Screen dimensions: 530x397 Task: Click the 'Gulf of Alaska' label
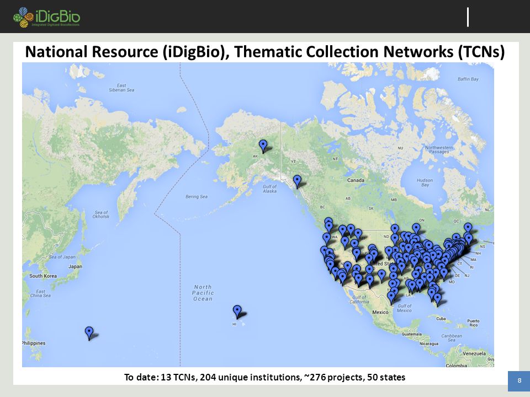click(x=269, y=189)
